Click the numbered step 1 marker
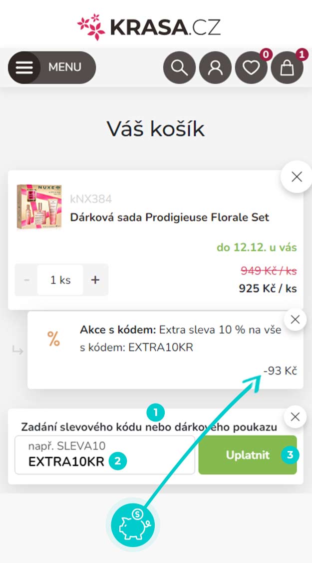 coord(156,413)
